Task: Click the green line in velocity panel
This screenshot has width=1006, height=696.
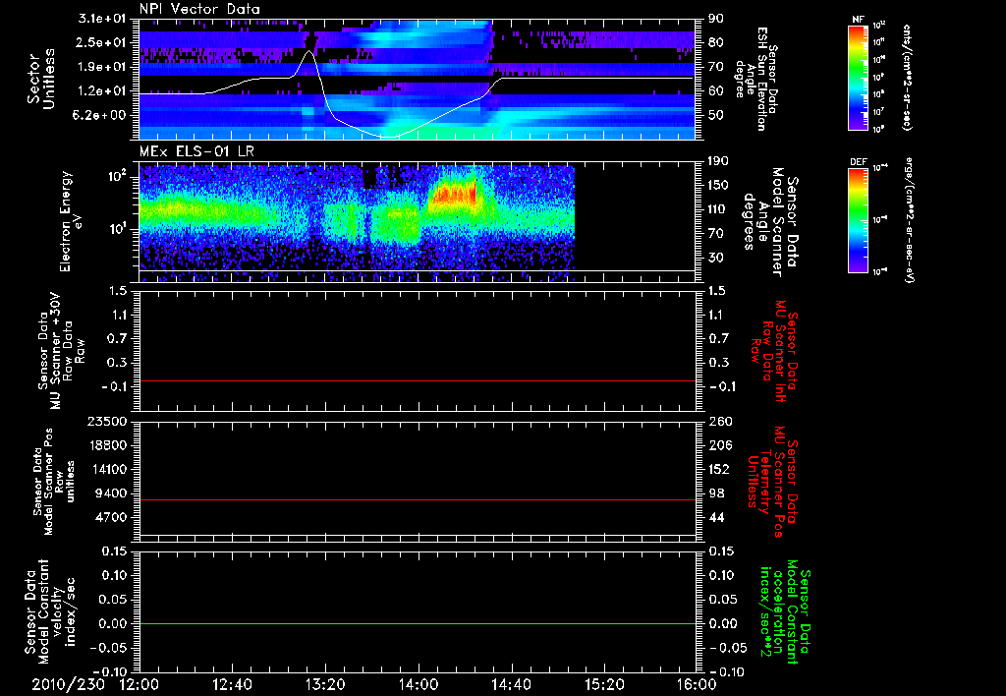Action: point(418,623)
